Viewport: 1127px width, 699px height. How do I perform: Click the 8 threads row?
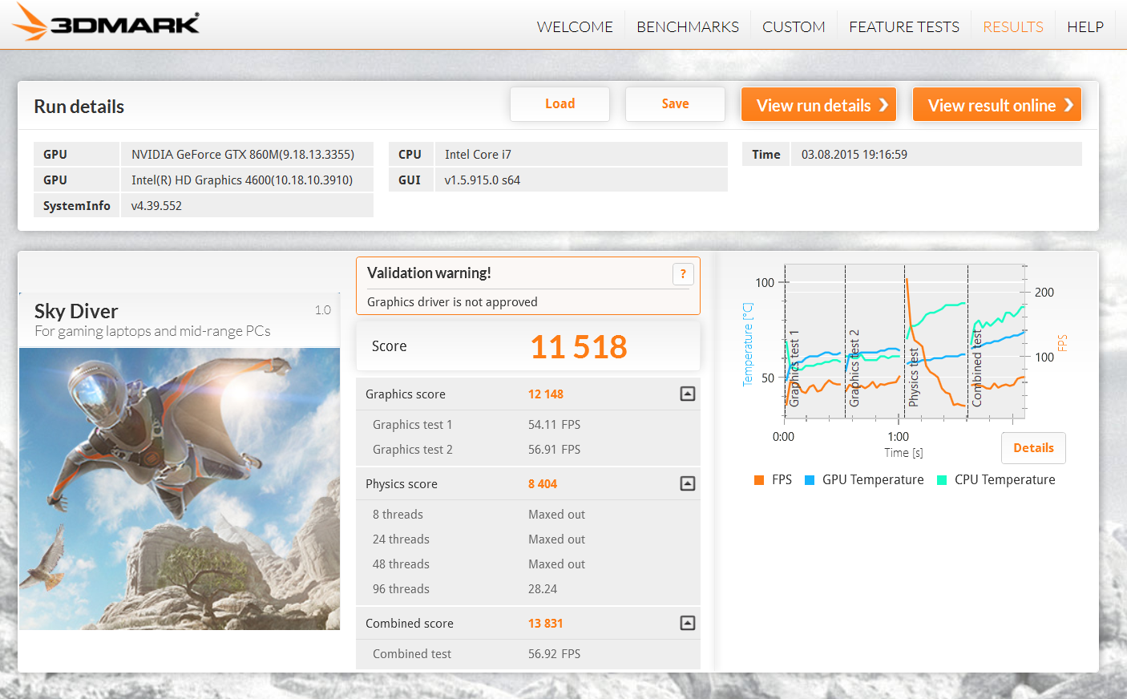pos(528,515)
